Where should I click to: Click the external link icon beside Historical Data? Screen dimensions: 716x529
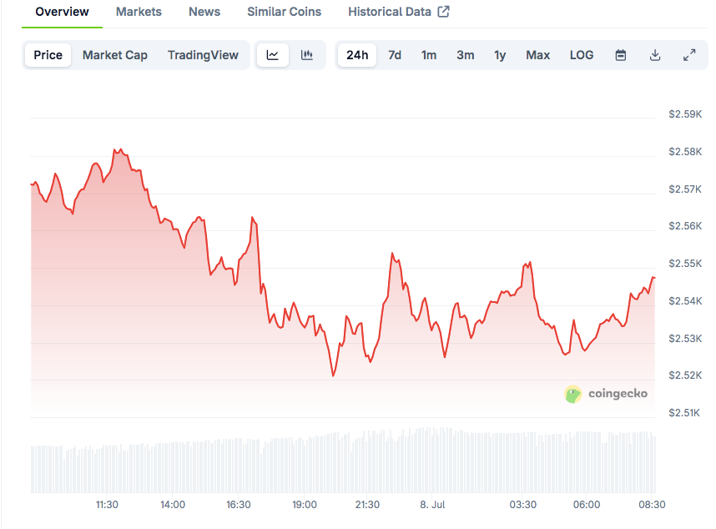(444, 12)
